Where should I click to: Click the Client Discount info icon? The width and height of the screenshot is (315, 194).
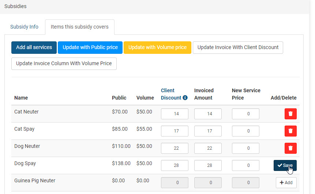[185, 98]
